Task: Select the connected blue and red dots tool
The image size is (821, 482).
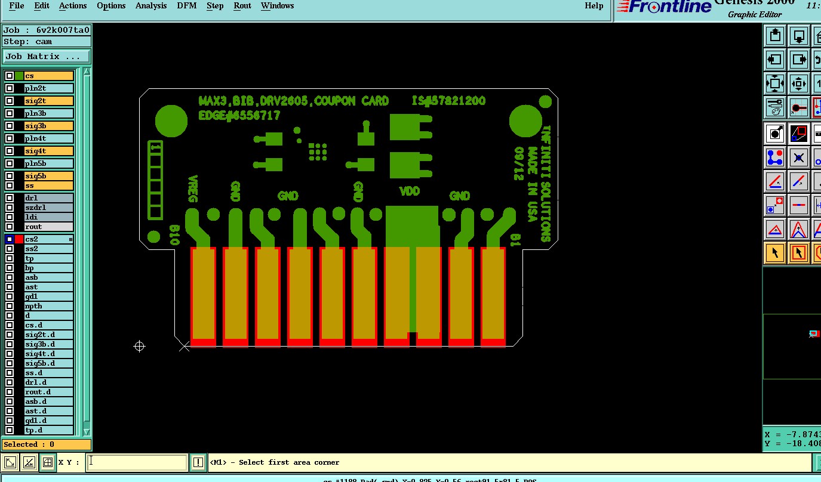Action: coord(775,157)
